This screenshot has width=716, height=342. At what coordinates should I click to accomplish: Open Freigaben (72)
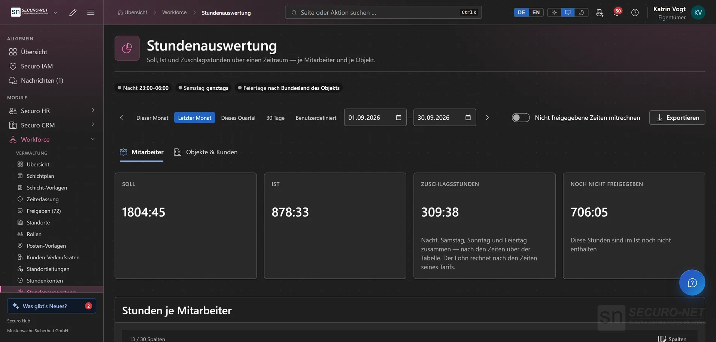pyautogui.click(x=55, y=211)
